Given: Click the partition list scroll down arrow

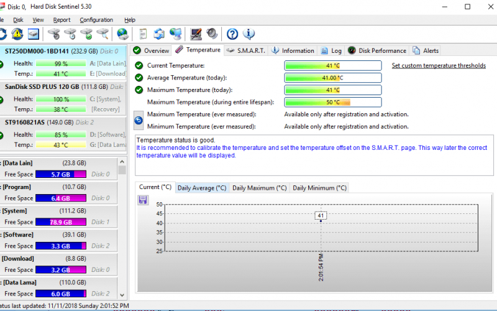Looking at the screenshot, I should 122,295.
